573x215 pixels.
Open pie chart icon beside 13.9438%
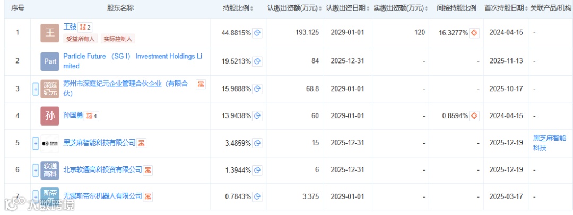tap(258, 116)
